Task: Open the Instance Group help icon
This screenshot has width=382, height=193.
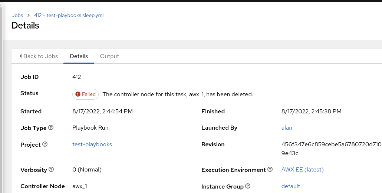Action: click(x=248, y=186)
